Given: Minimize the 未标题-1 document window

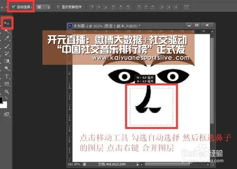Looking at the screenshot, I should (x=189, y=25).
